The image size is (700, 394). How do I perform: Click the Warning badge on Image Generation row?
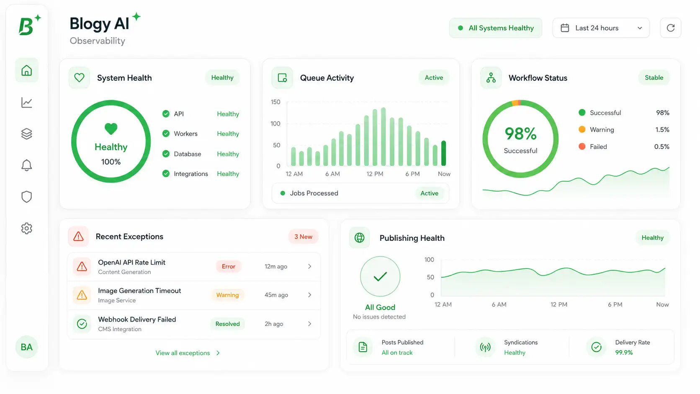coord(227,295)
